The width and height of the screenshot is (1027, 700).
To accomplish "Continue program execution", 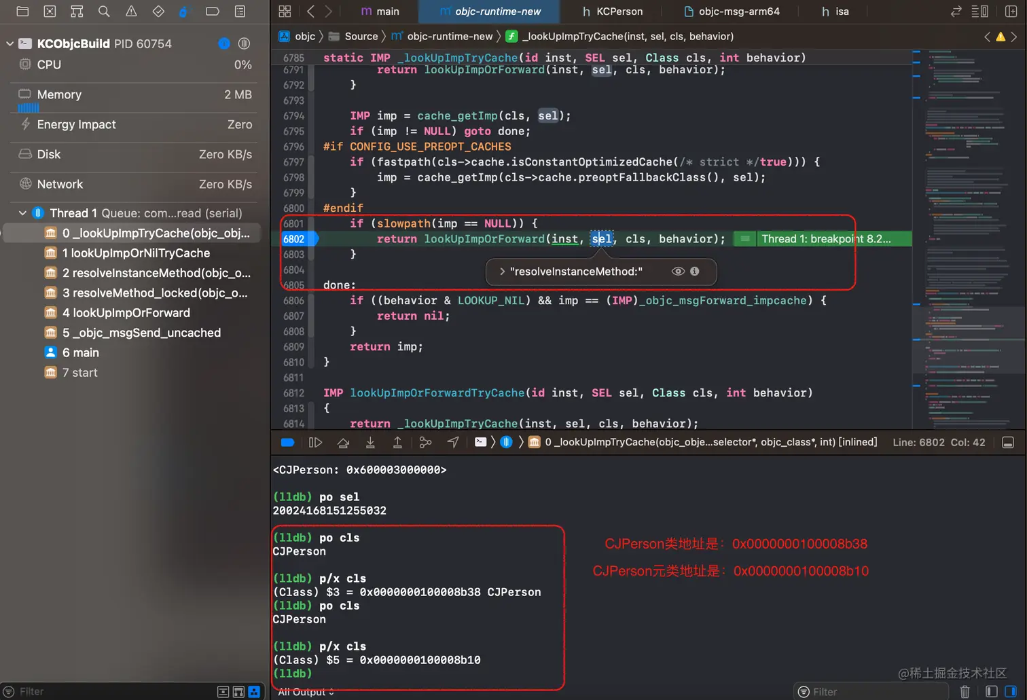I will pyautogui.click(x=315, y=442).
